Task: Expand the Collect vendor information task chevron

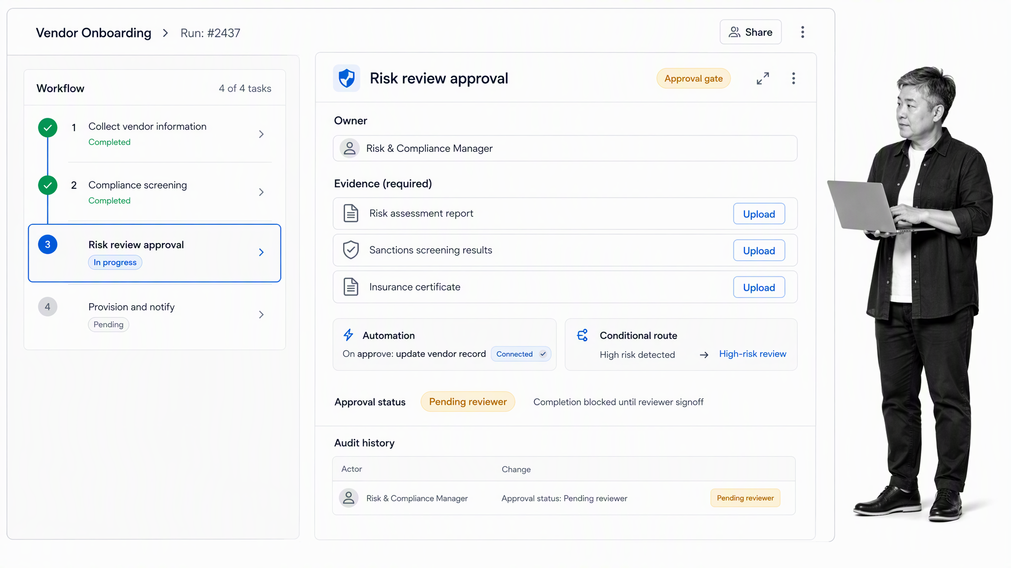Action: [x=261, y=134]
